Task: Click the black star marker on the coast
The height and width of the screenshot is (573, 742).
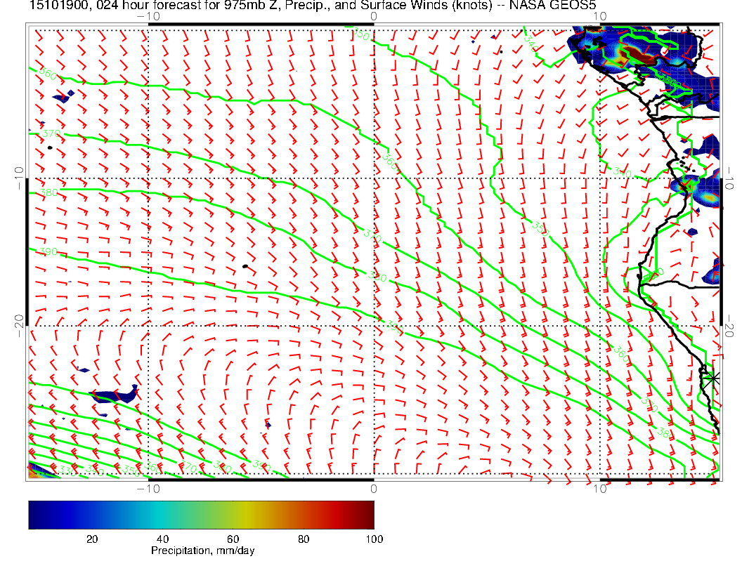Action: coord(714,378)
